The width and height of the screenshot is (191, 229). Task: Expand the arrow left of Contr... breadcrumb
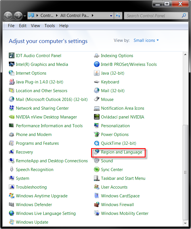pos(37,16)
